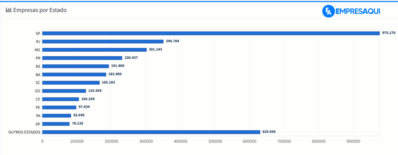Click the value label 301.143
Image resolution: width=398 pixels, height=155 pixels.
tap(155, 49)
